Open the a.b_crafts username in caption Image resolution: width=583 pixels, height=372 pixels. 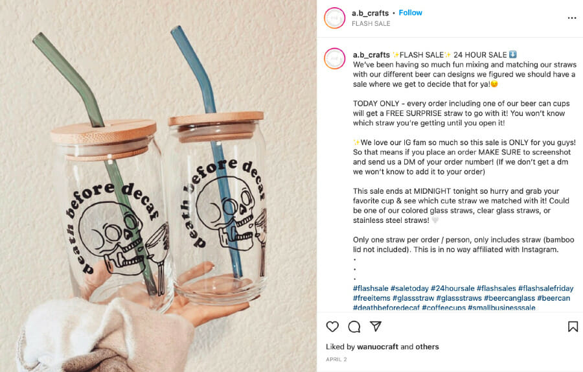click(x=371, y=55)
